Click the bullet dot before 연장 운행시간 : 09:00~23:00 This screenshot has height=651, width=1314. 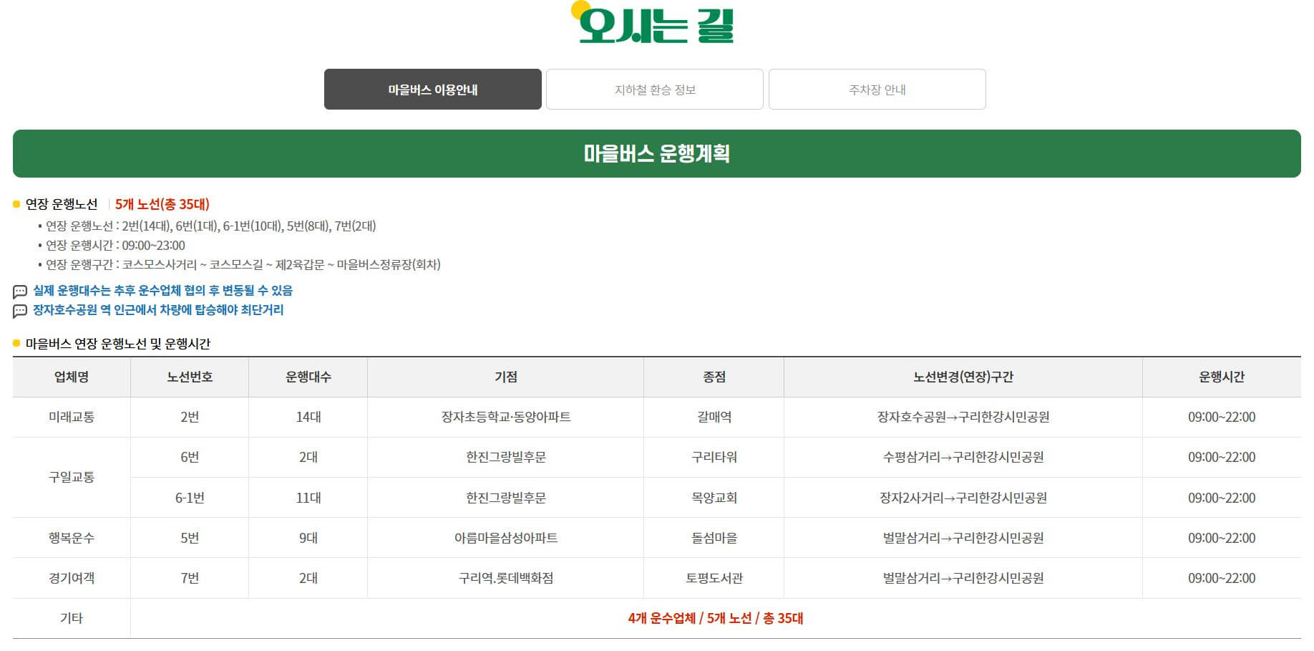pyautogui.click(x=39, y=246)
